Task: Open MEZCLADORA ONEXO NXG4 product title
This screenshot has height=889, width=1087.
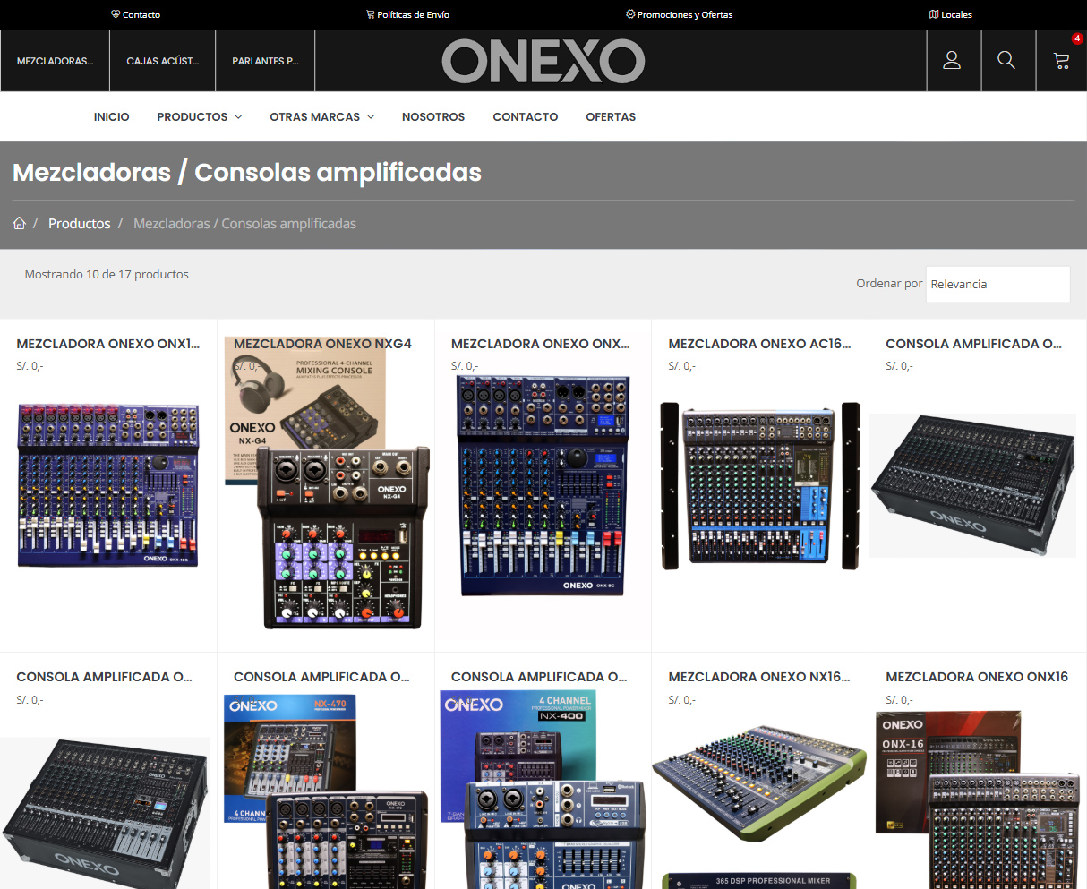Action: click(323, 344)
